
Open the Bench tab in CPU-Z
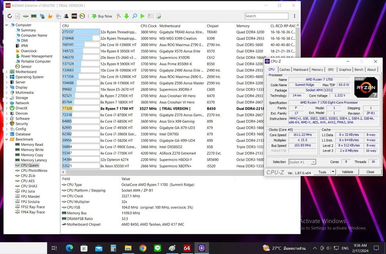[x=359, y=69]
